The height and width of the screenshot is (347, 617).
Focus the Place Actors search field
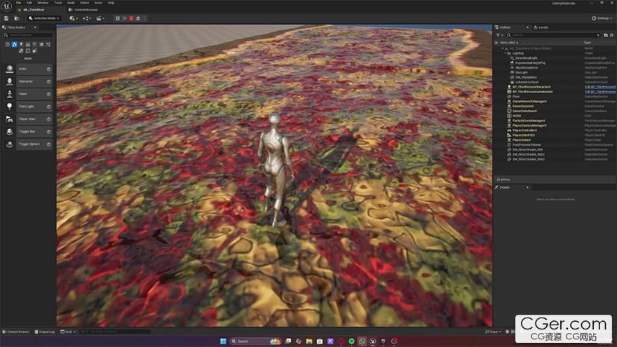click(28, 35)
